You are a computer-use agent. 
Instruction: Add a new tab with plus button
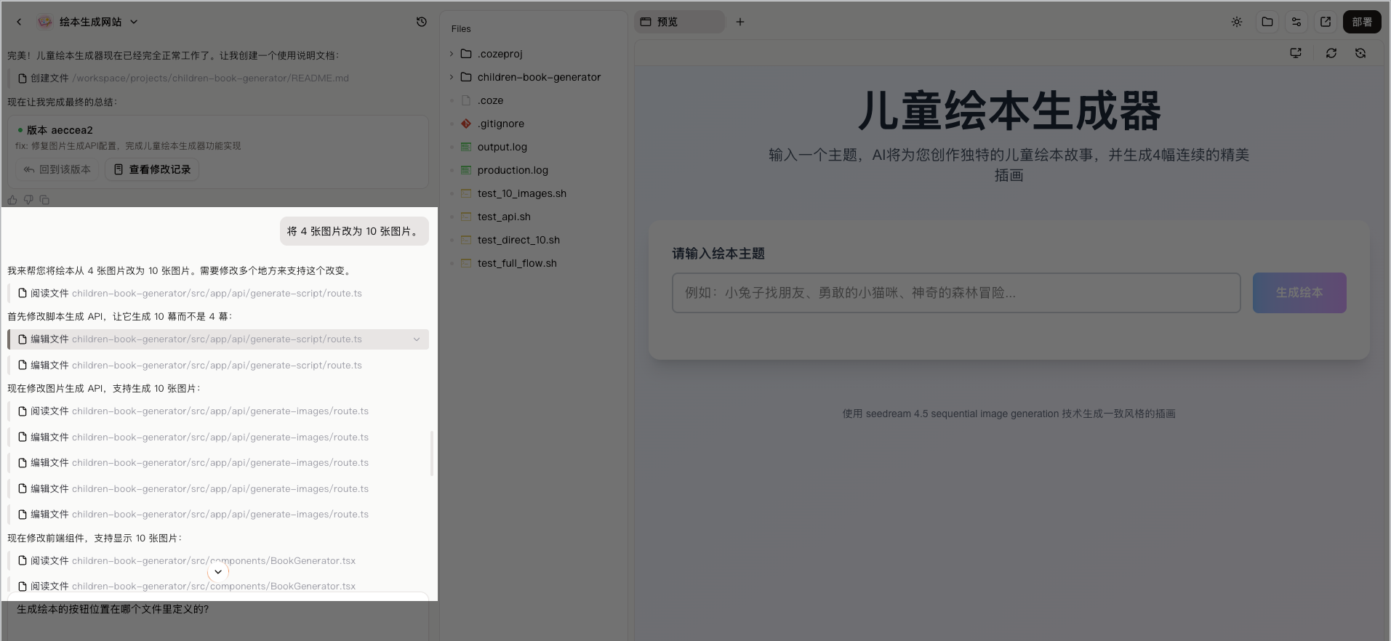click(739, 22)
